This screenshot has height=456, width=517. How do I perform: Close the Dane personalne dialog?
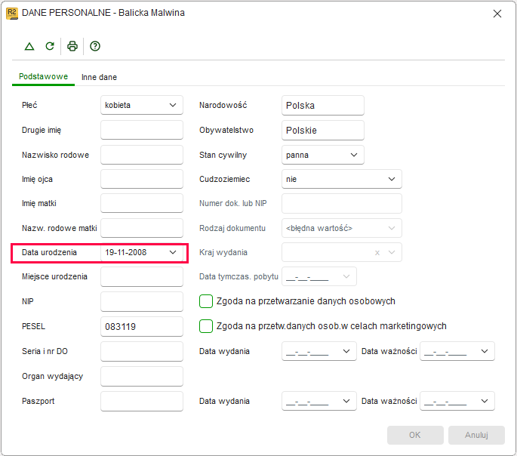pos(497,14)
